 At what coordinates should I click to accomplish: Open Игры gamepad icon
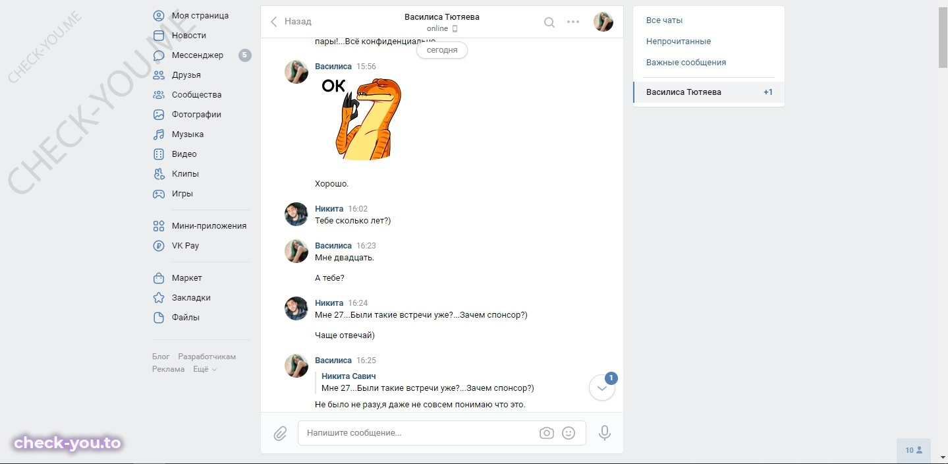coord(158,194)
